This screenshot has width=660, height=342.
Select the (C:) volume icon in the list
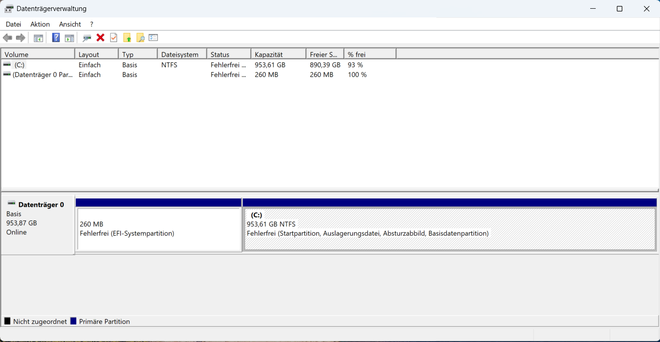(6, 65)
